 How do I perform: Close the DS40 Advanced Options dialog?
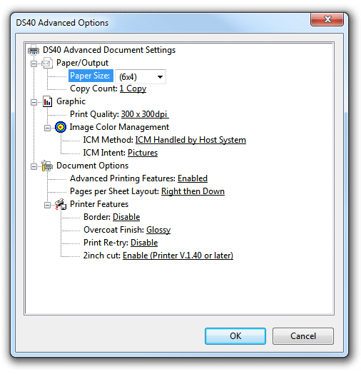[327, 19]
